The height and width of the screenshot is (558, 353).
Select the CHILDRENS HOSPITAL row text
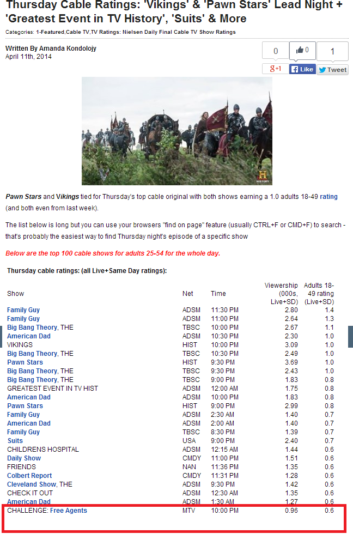pos(43,450)
